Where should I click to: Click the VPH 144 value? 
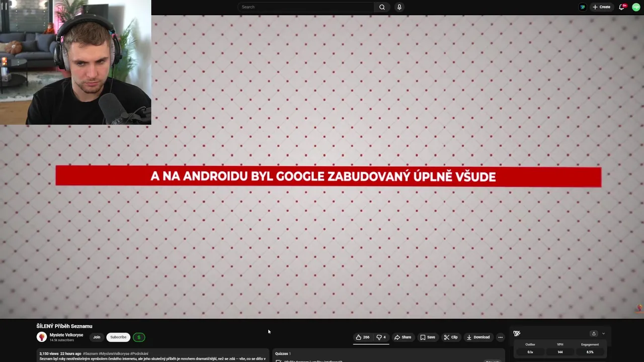click(560, 352)
